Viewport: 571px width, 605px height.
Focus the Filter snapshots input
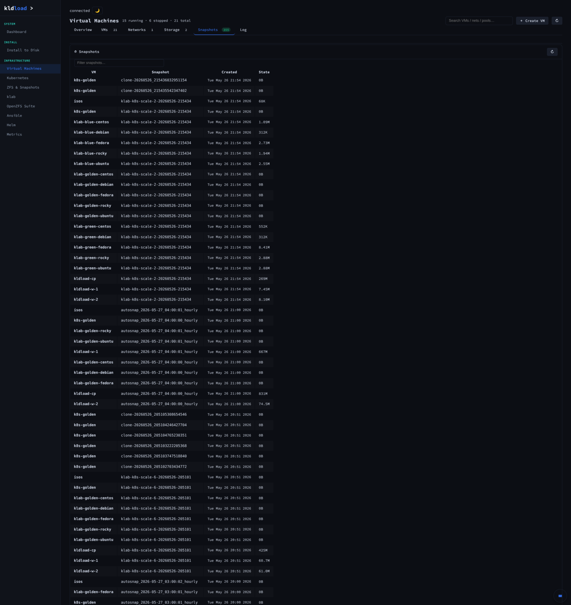pyautogui.click(x=119, y=63)
